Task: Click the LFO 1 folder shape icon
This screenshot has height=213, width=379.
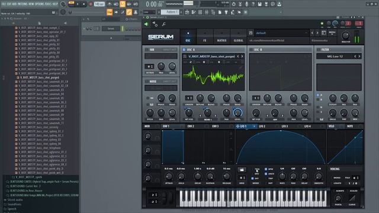Action: tap(242, 170)
